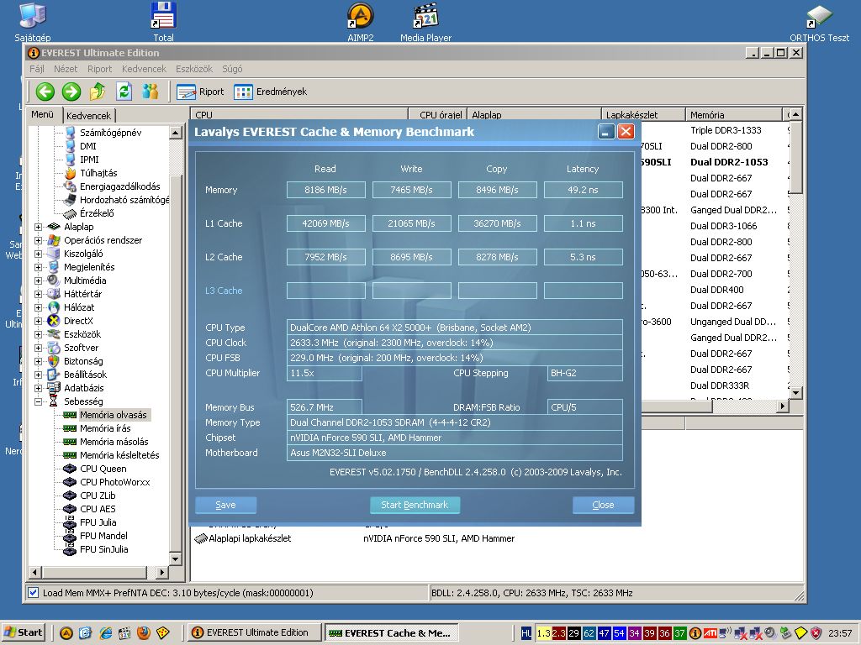
Task: Select Túlhajtás flame icon item
Action: [x=92, y=173]
